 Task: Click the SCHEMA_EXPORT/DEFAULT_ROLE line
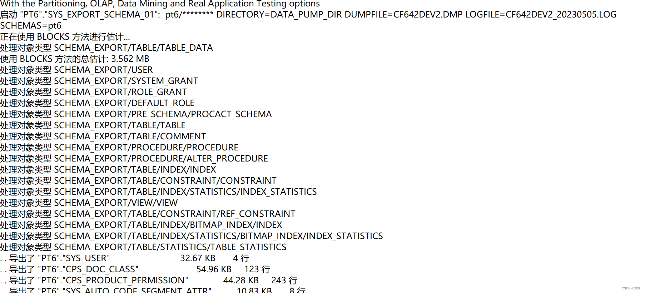[97, 103]
